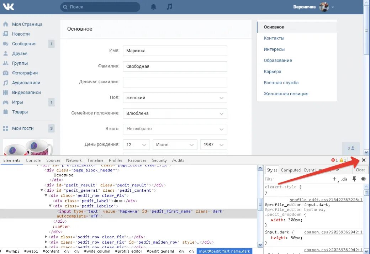The height and width of the screenshot is (254, 370).
Task: Open Друзья link
Action: point(20,53)
